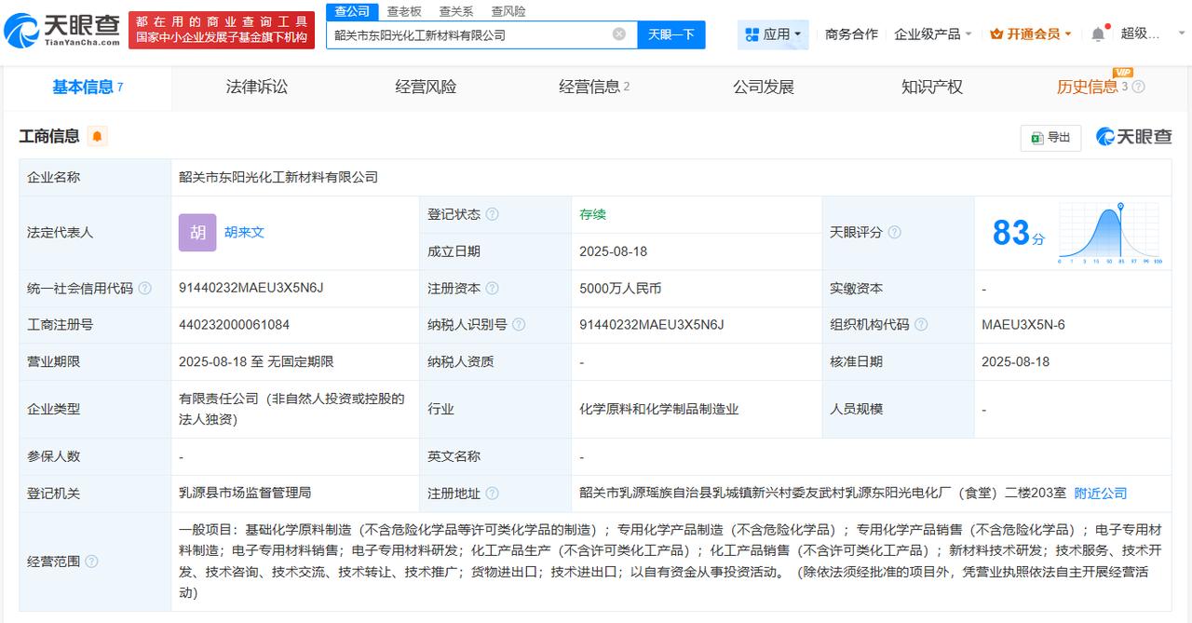Expand the 企业级产品 dropdown

pyautogui.click(x=933, y=34)
